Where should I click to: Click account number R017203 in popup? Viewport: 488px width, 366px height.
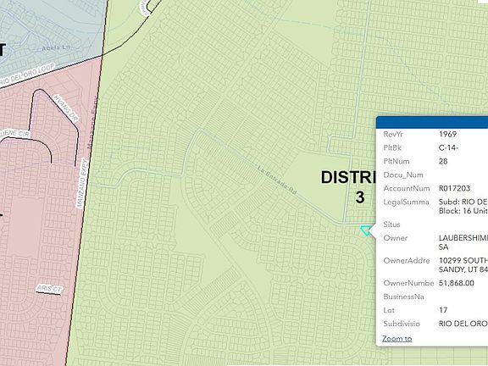(x=454, y=188)
